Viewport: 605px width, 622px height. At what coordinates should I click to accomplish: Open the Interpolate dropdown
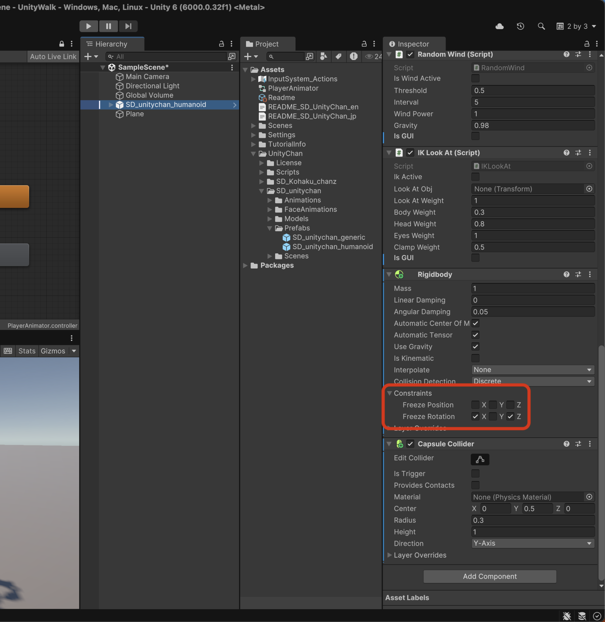click(x=532, y=370)
